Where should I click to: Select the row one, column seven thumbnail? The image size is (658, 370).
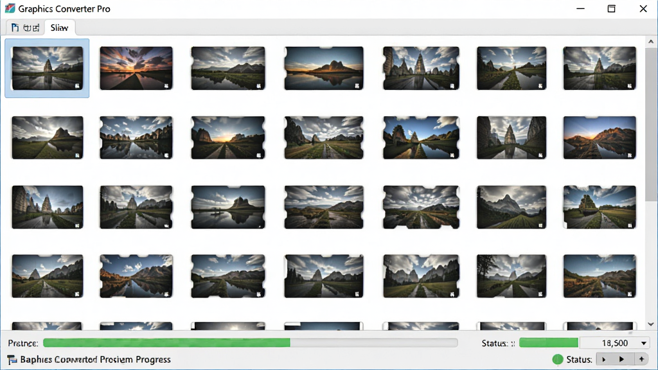click(600, 68)
